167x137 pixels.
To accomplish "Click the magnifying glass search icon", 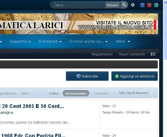I will coord(124,5).
